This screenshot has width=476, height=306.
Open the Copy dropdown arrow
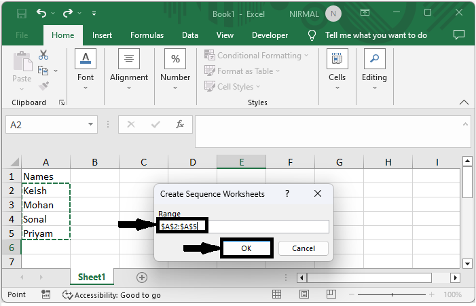56,71
